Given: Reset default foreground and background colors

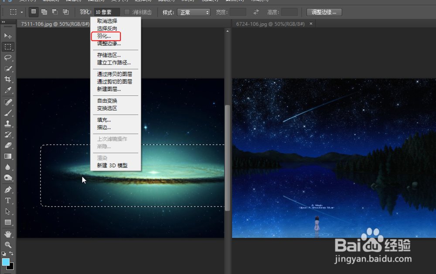Looking at the screenshot, I should pyautogui.click(x=3, y=254).
